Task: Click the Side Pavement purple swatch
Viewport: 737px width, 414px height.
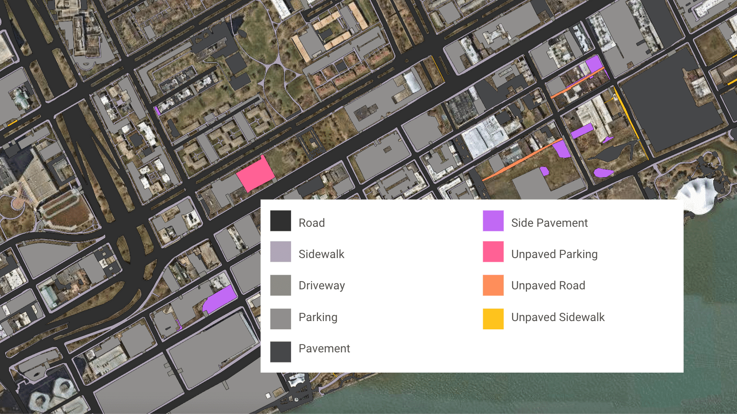Action: [493, 221]
